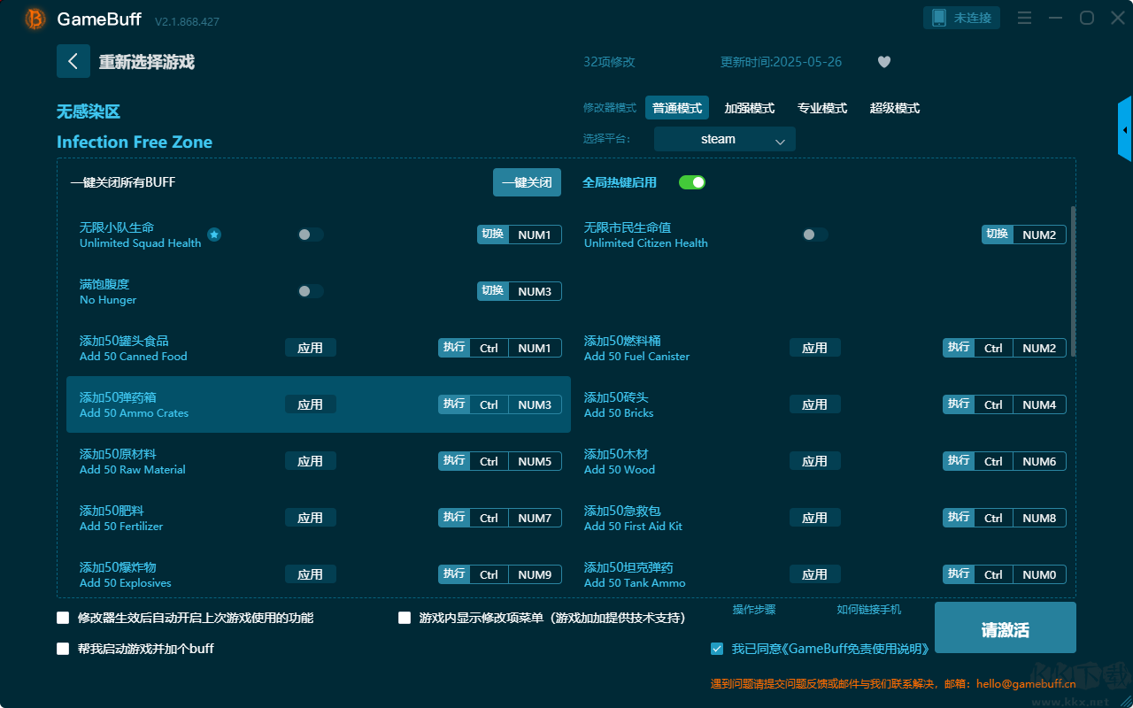Click the GameBuff logo icon
The height and width of the screenshot is (708, 1133).
[35, 19]
